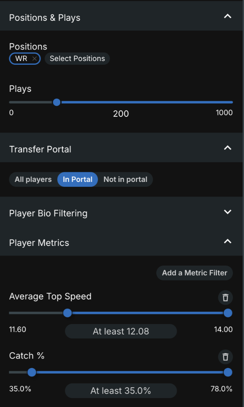Remove the WR position chip

pyautogui.click(x=35, y=59)
